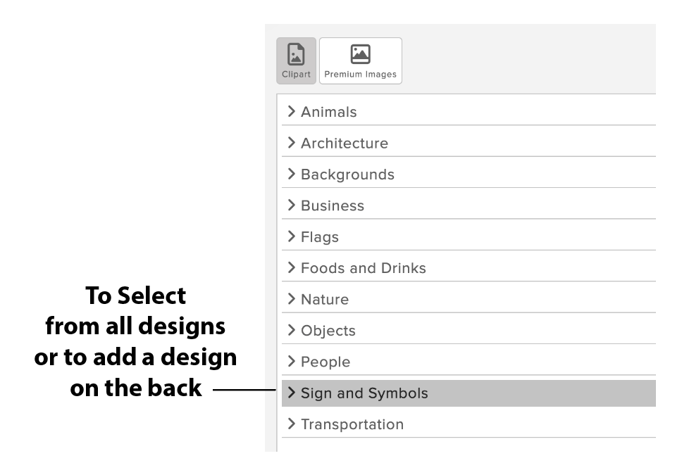The width and height of the screenshot is (682, 463).
Task: Open the Business clipart category
Action: (x=333, y=205)
